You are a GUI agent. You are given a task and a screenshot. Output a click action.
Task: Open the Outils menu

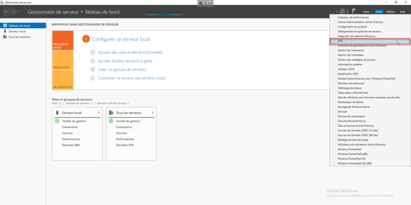(379, 12)
